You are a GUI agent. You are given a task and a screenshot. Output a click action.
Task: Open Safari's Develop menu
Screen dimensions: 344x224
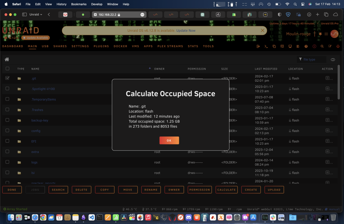tap(97, 4)
